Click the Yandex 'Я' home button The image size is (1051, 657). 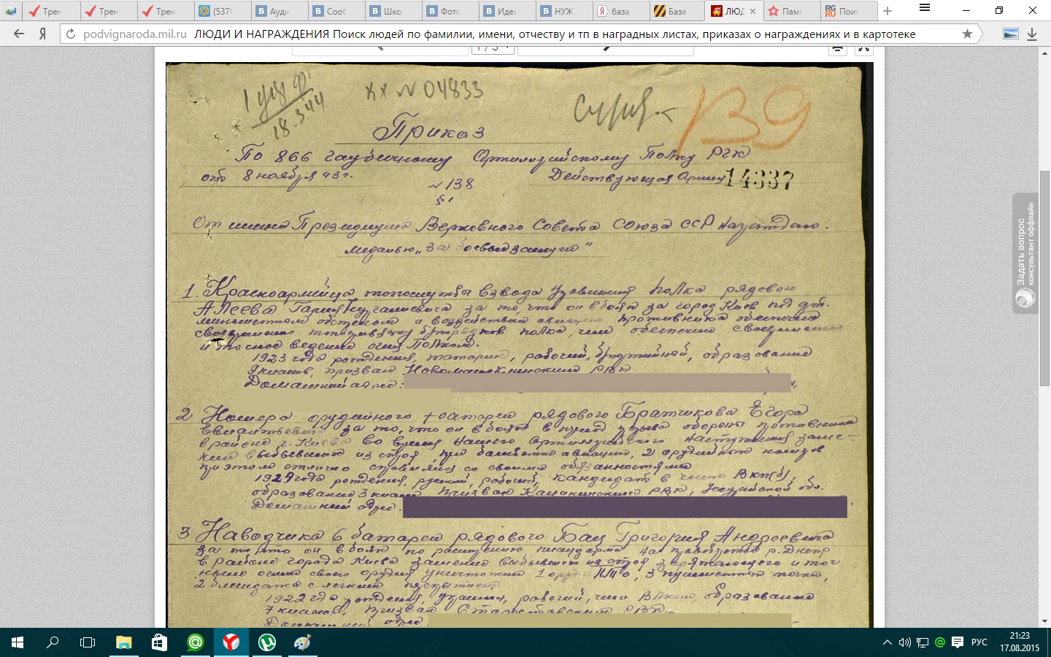pos(43,34)
